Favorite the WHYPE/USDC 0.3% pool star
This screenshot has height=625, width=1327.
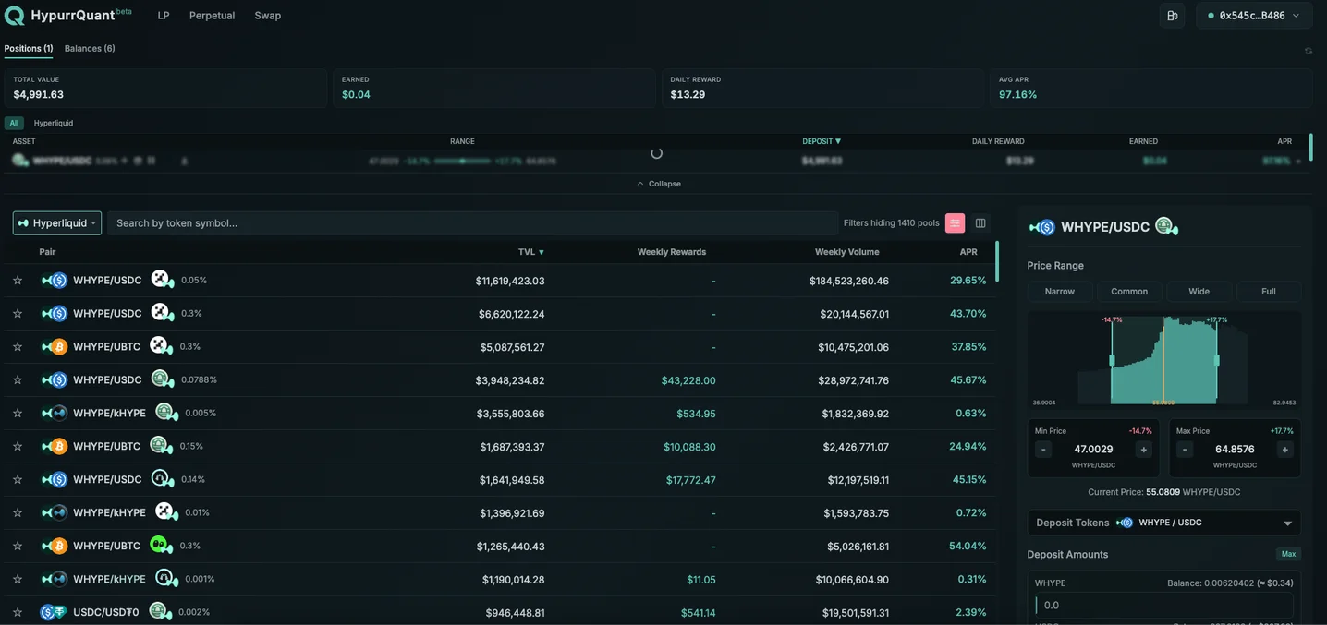(18, 314)
